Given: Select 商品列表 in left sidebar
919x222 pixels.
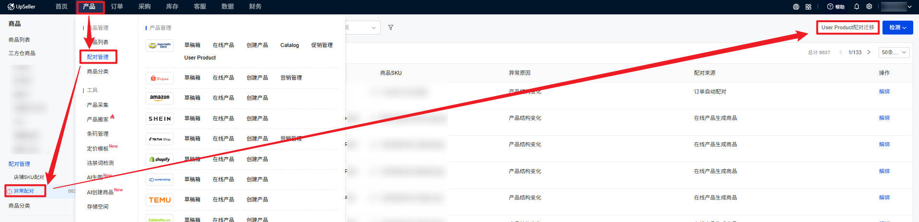Looking at the screenshot, I should [19, 40].
